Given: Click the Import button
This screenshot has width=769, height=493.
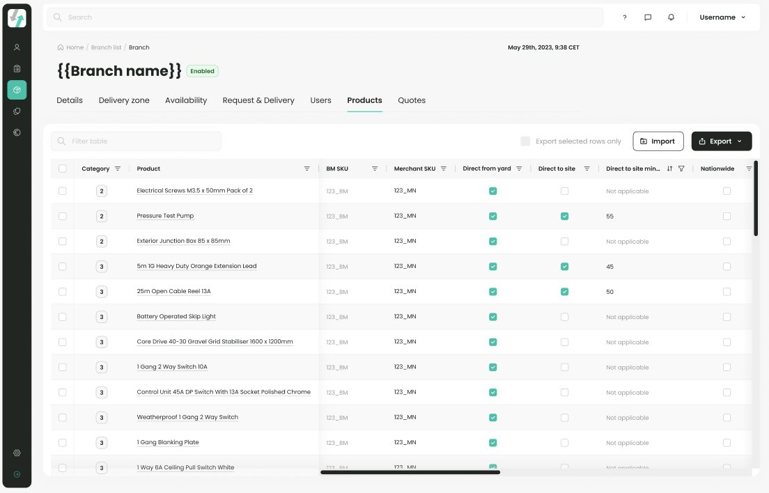Looking at the screenshot, I should click(x=658, y=141).
